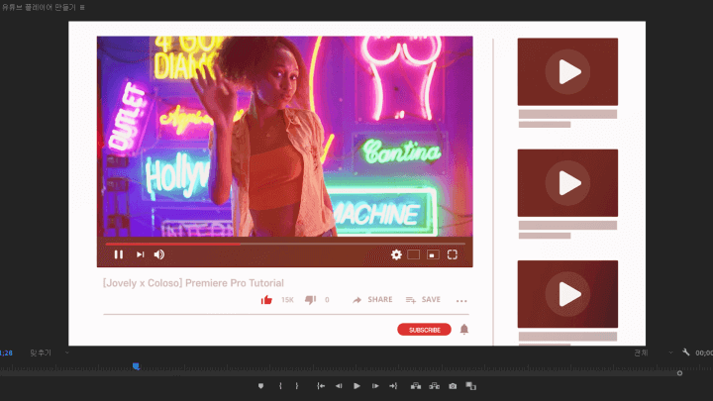Click the SHARE button
This screenshot has height=401, width=713.
pyautogui.click(x=372, y=300)
